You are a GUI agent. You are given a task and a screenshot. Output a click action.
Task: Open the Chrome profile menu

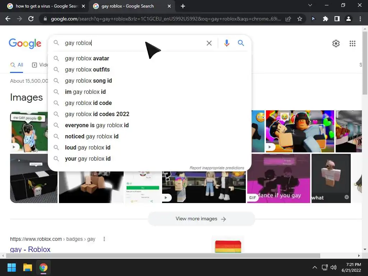click(349, 19)
